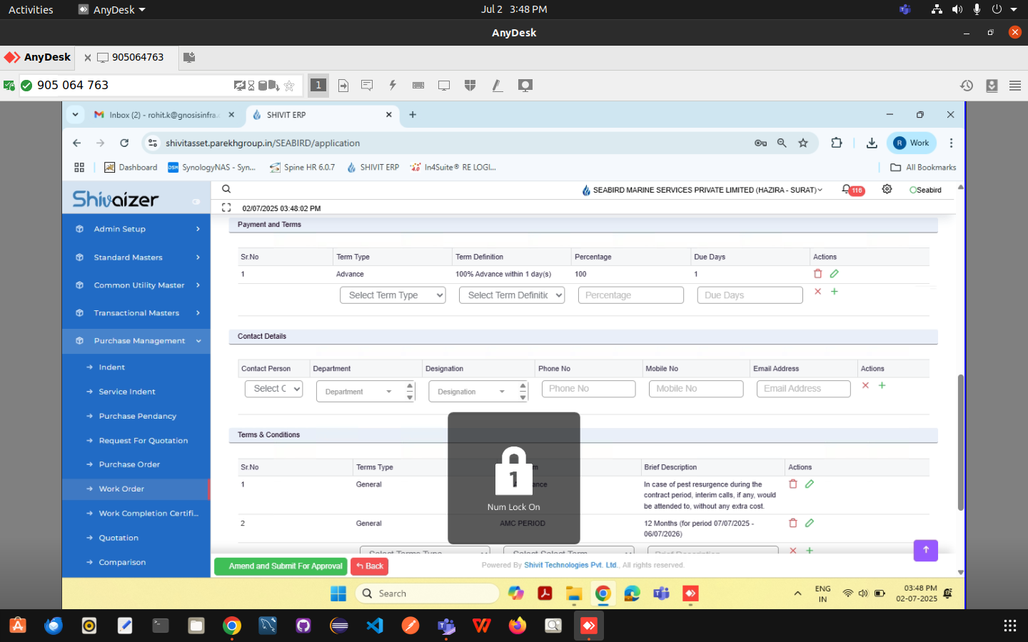The width and height of the screenshot is (1028, 642).
Task: Expand the Admin Setup menu
Action: [x=136, y=229]
